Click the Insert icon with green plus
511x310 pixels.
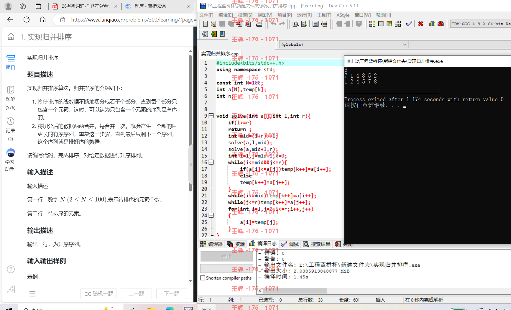click(x=214, y=34)
